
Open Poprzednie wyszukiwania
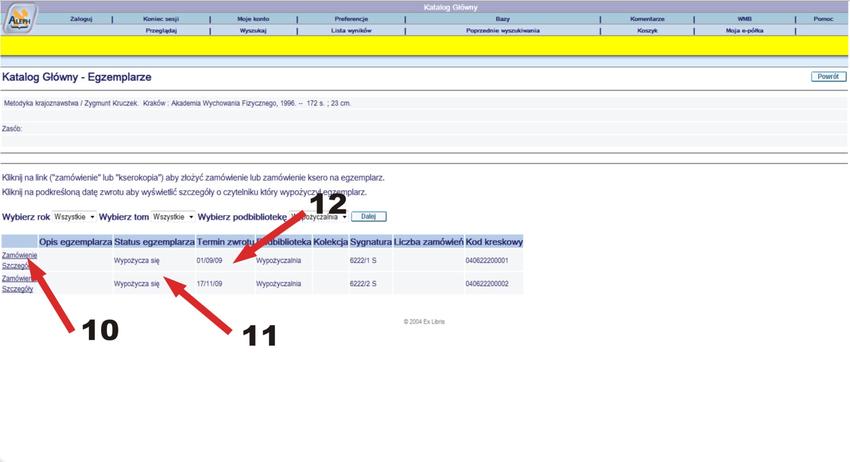coord(502,30)
